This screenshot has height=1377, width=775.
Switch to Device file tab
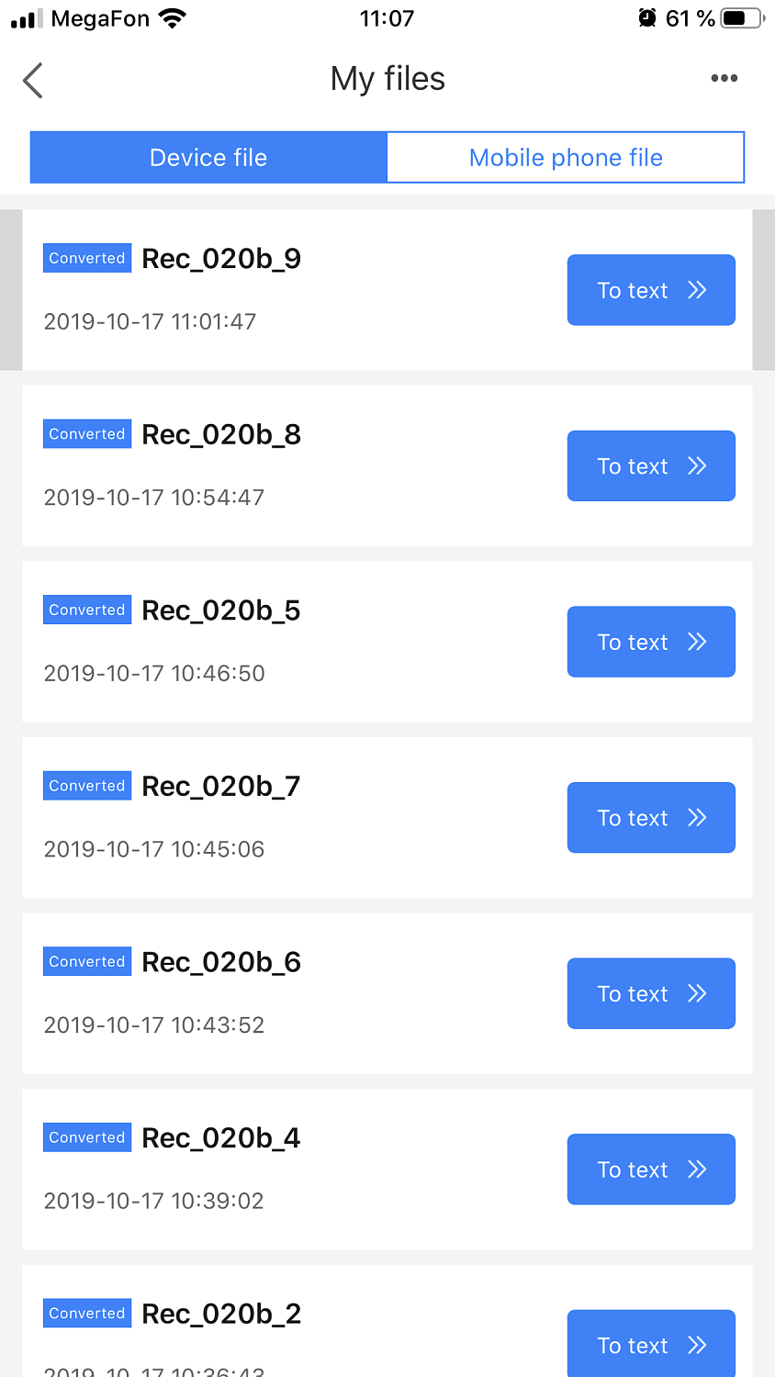(208, 158)
